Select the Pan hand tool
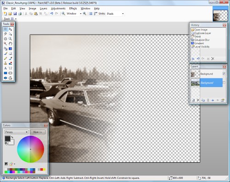This screenshot has width=230, height=182. [11, 44]
